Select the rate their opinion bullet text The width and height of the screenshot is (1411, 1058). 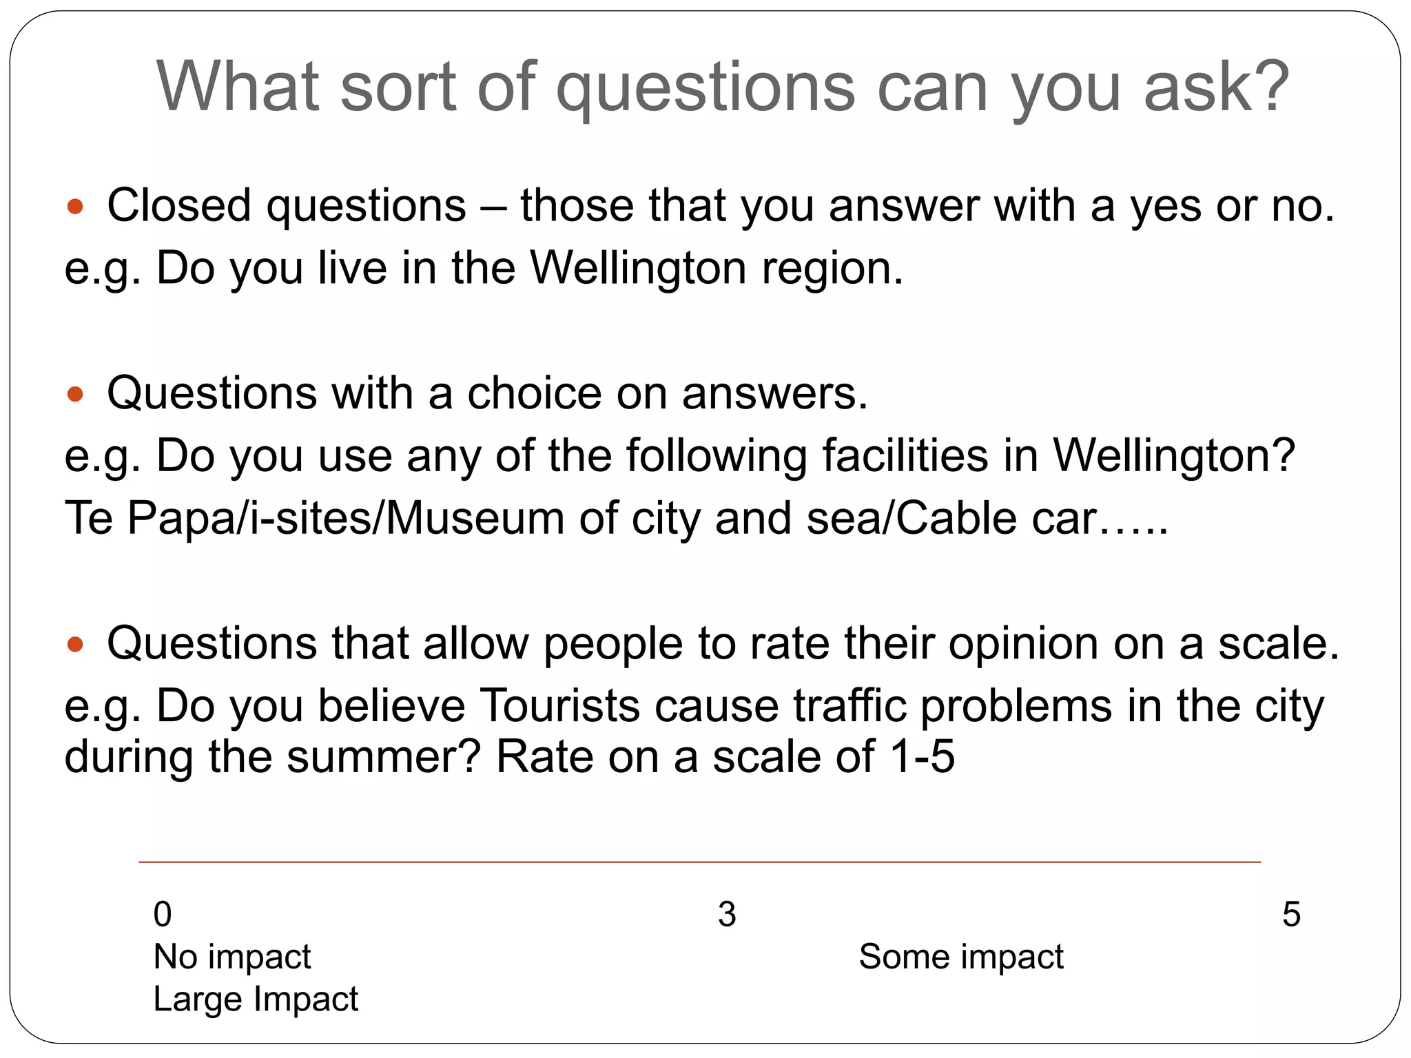(723, 644)
